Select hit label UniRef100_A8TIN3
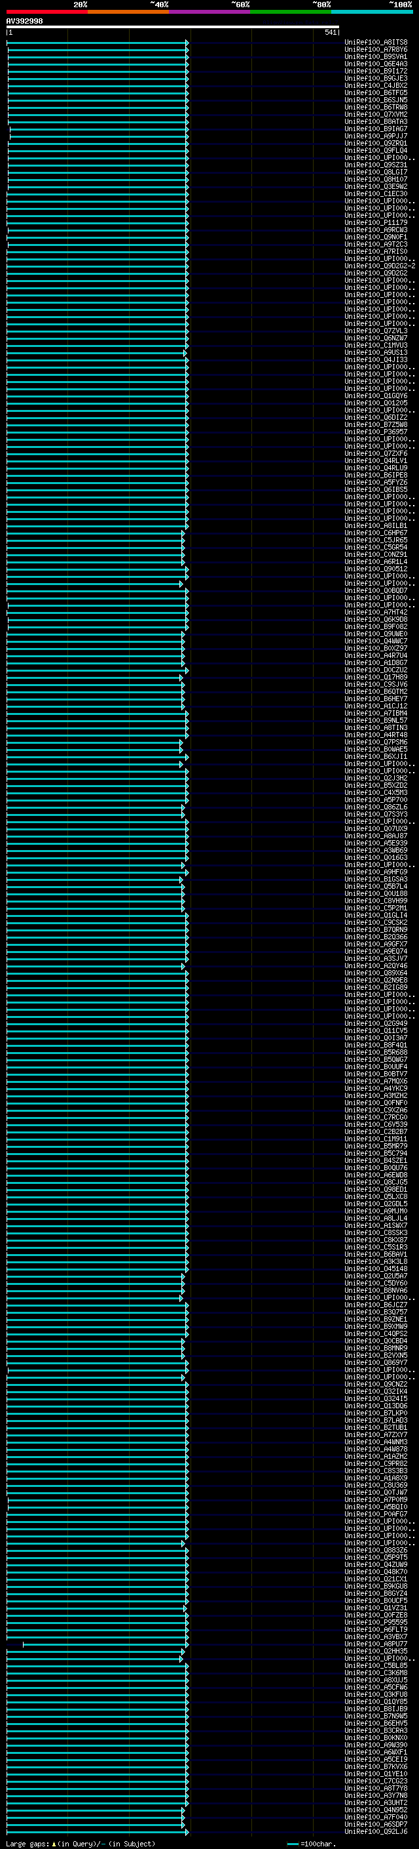This screenshot has height=1849, width=419. tap(376, 728)
